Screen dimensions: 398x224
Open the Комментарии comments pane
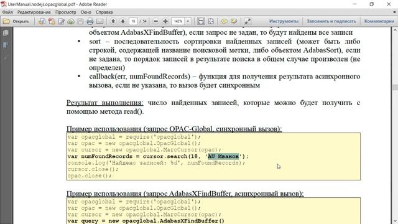coord(379,21)
